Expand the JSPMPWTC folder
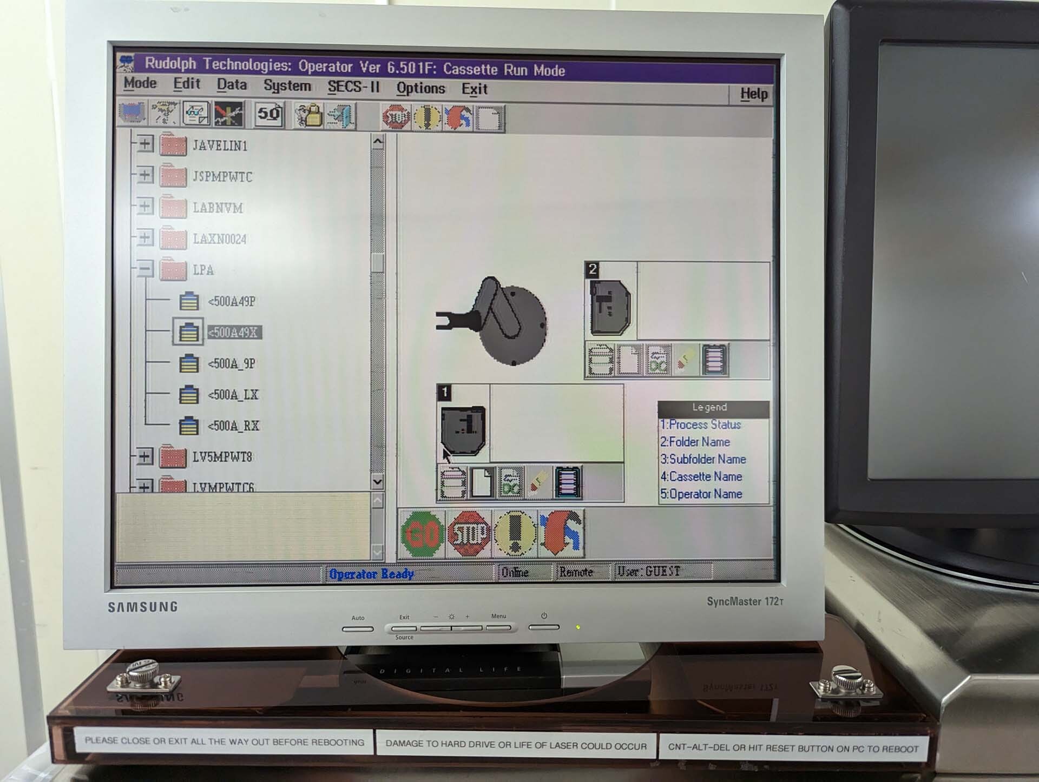 (x=145, y=175)
